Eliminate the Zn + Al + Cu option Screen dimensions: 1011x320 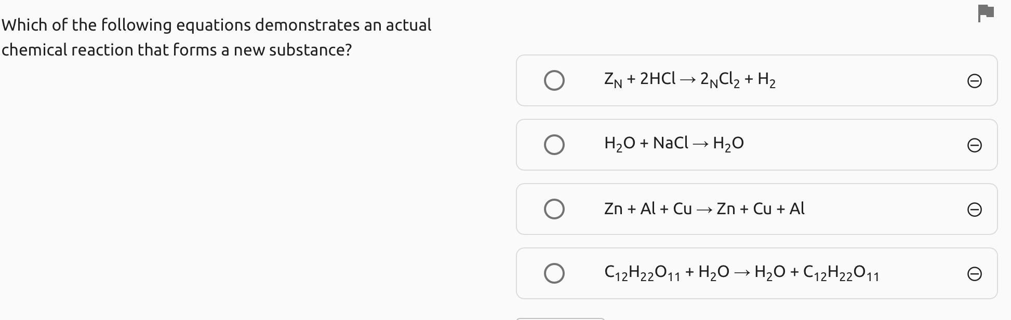point(974,210)
